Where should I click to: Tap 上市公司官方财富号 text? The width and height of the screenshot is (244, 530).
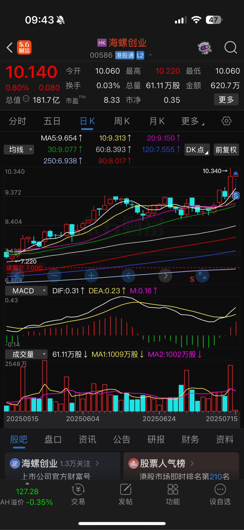(x=56, y=476)
